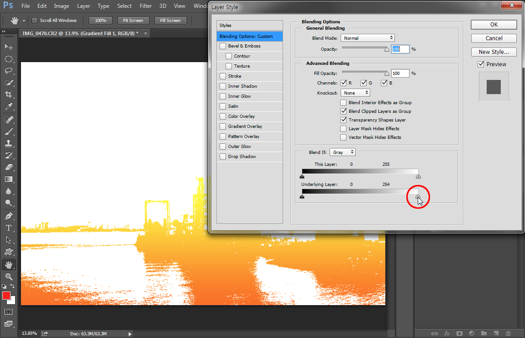The image size is (525, 338).
Task: Choose the Eyedropper tool
Action: (x=9, y=107)
